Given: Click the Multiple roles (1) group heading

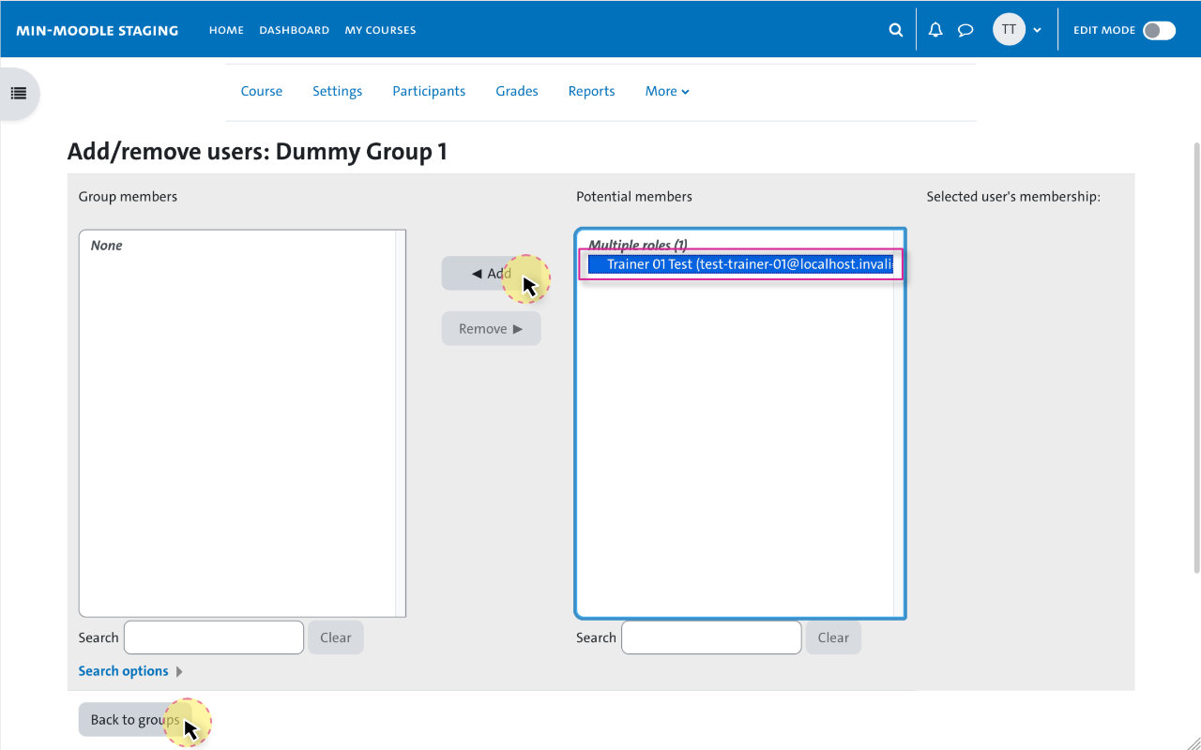Looking at the screenshot, I should point(638,246).
